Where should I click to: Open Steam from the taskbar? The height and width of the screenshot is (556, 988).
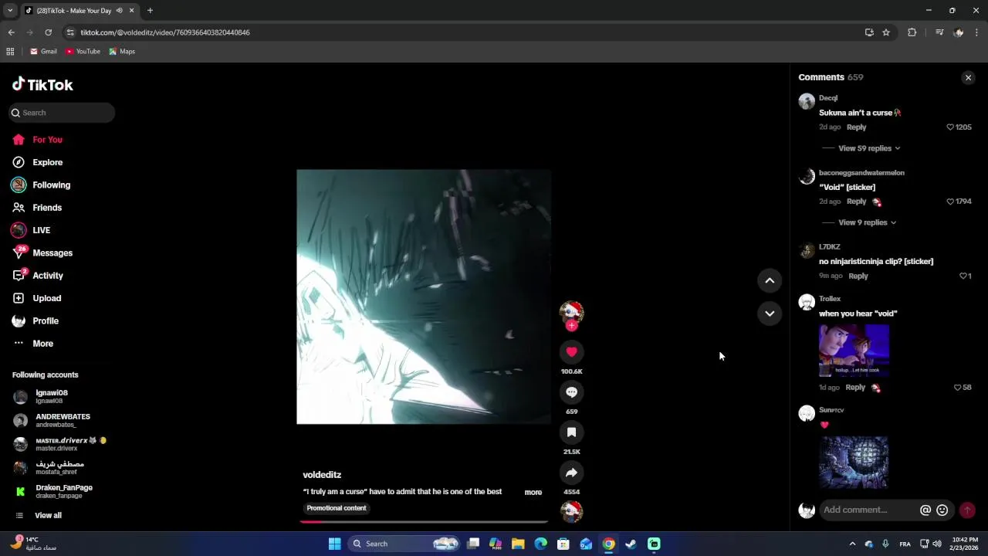631,544
